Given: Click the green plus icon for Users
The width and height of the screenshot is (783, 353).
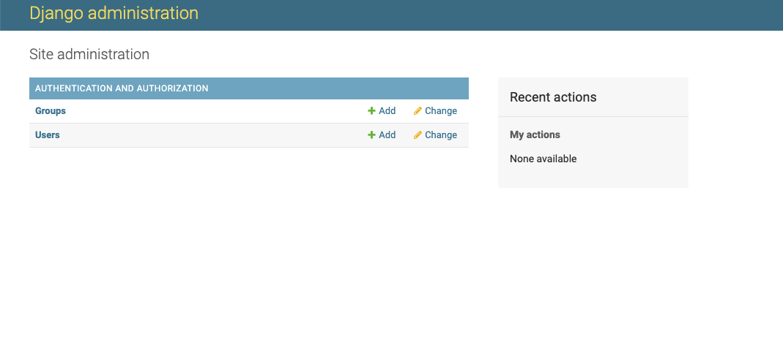Looking at the screenshot, I should point(371,135).
